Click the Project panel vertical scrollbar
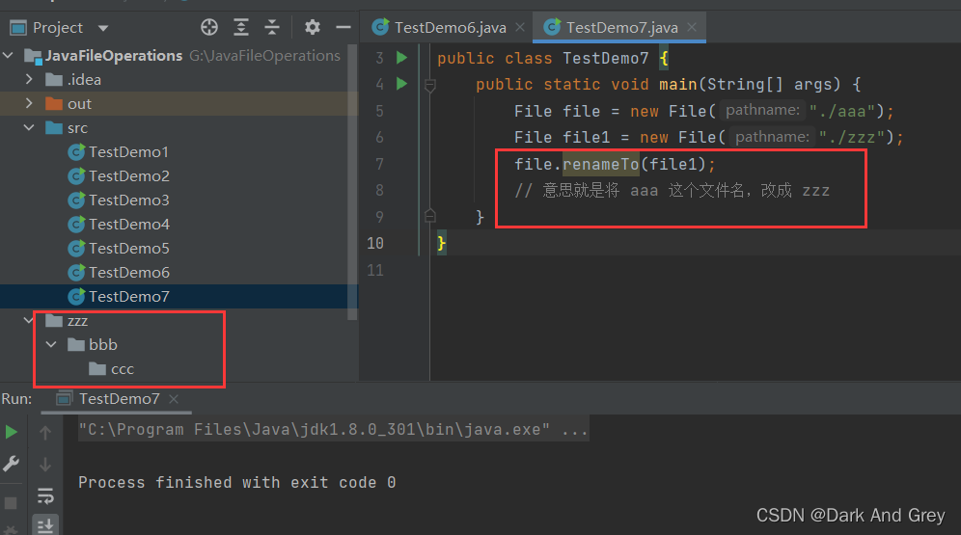This screenshot has height=535, width=961. tap(352, 182)
